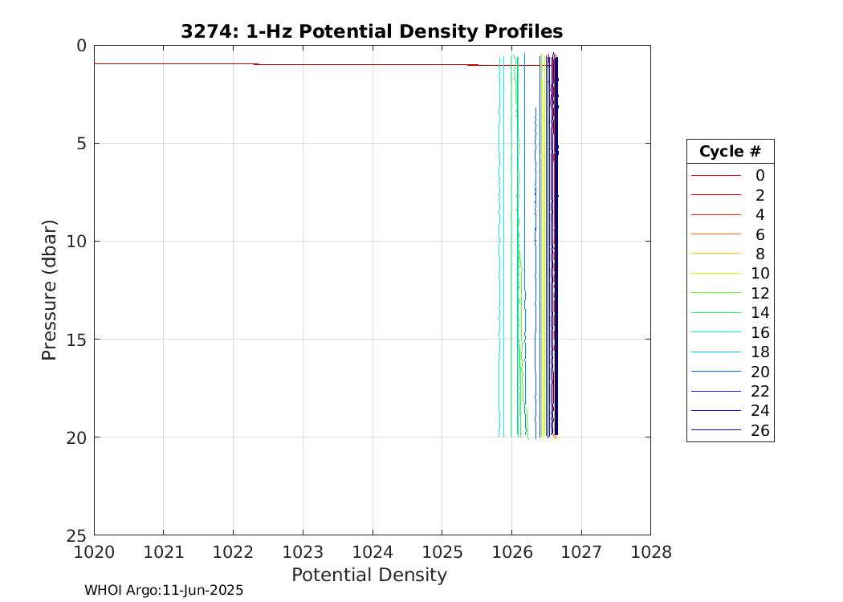Click x-axis tick label 1027
Image resolution: width=843 pixels, height=602 pixels.
(x=581, y=552)
